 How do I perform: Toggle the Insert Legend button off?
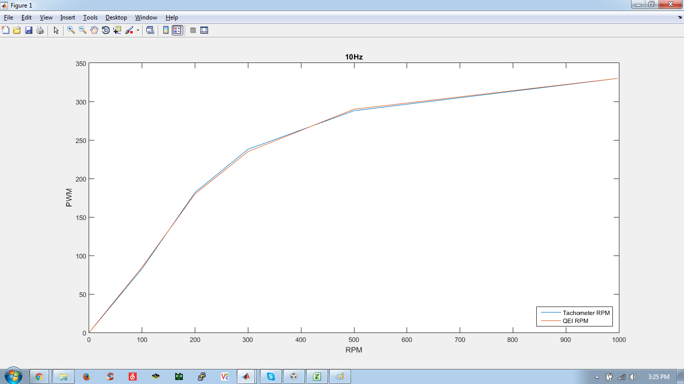point(177,30)
